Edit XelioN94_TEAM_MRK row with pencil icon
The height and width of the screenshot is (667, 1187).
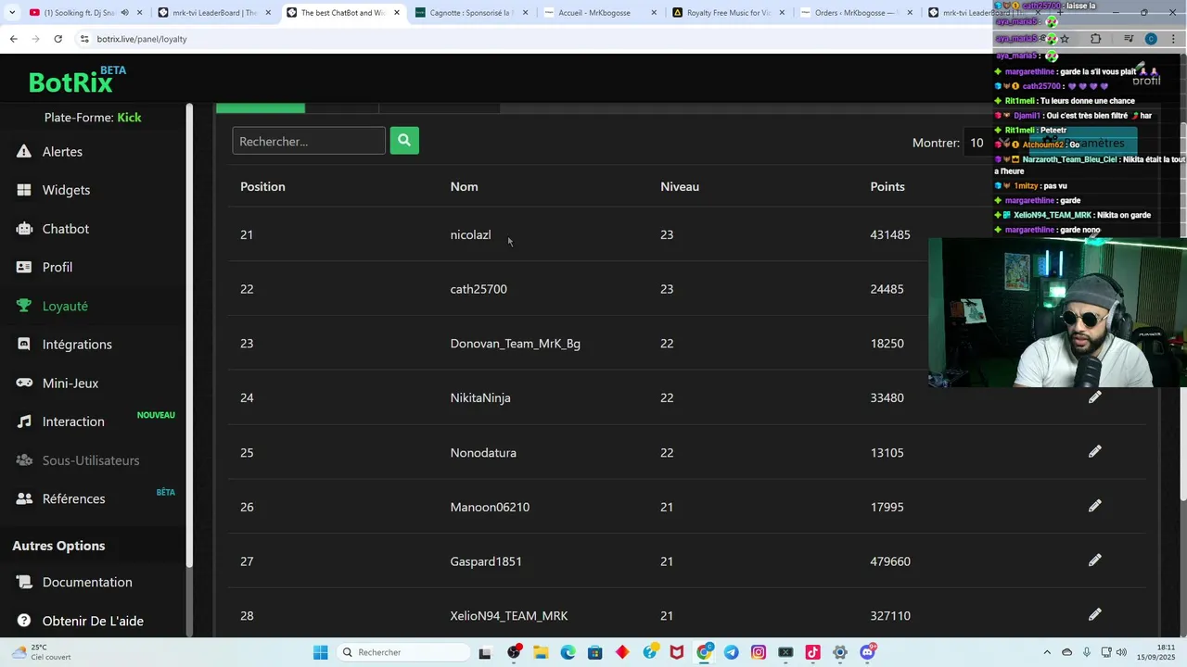pyautogui.click(x=1095, y=614)
